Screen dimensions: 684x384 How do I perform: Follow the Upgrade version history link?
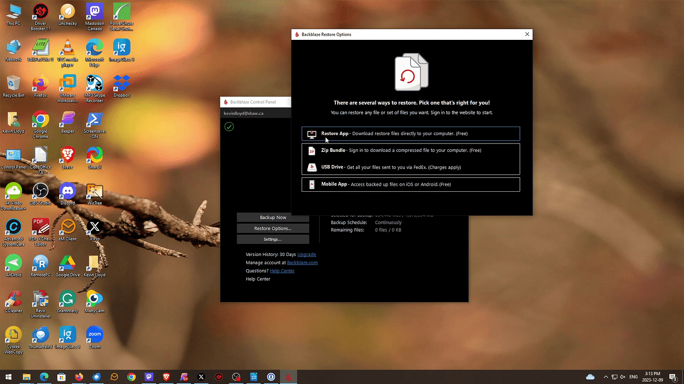pyautogui.click(x=306, y=254)
